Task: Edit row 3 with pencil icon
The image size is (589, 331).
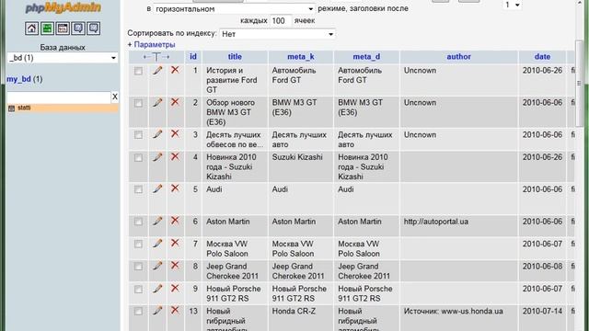Action: [x=157, y=134]
